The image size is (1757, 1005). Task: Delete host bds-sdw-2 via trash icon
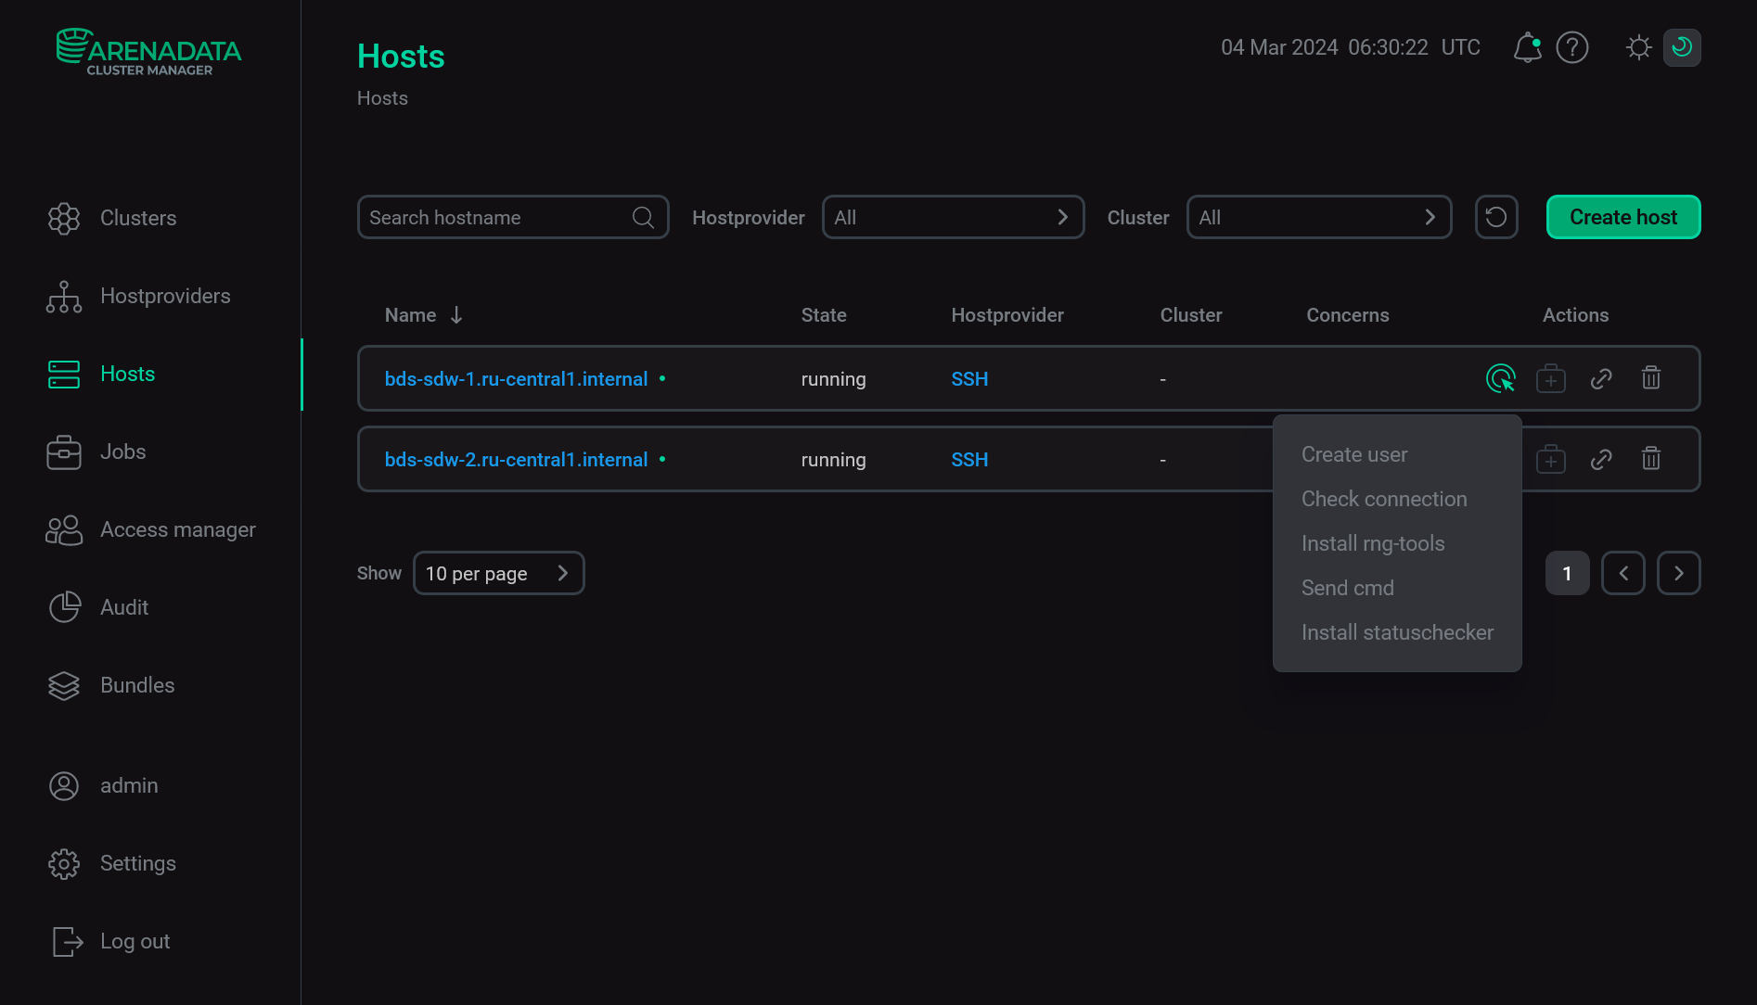pyautogui.click(x=1650, y=459)
